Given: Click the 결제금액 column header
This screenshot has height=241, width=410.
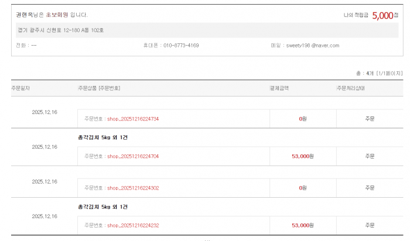Looking at the screenshot, I should [x=279, y=88].
